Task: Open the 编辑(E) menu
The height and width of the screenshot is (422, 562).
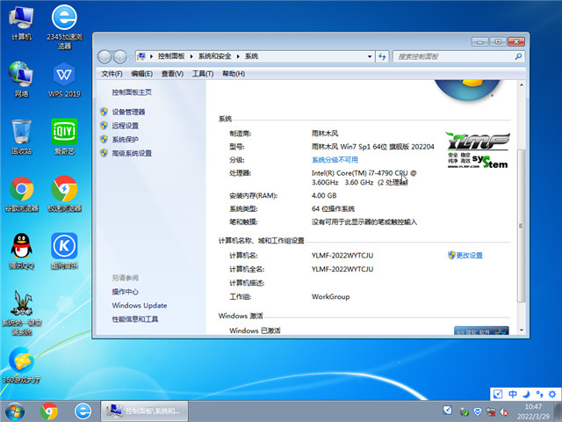Action: click(x=142, y=74)
